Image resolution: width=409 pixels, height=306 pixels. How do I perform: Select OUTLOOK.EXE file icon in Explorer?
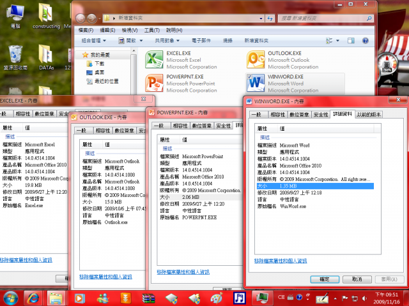(x=256, y=59)
